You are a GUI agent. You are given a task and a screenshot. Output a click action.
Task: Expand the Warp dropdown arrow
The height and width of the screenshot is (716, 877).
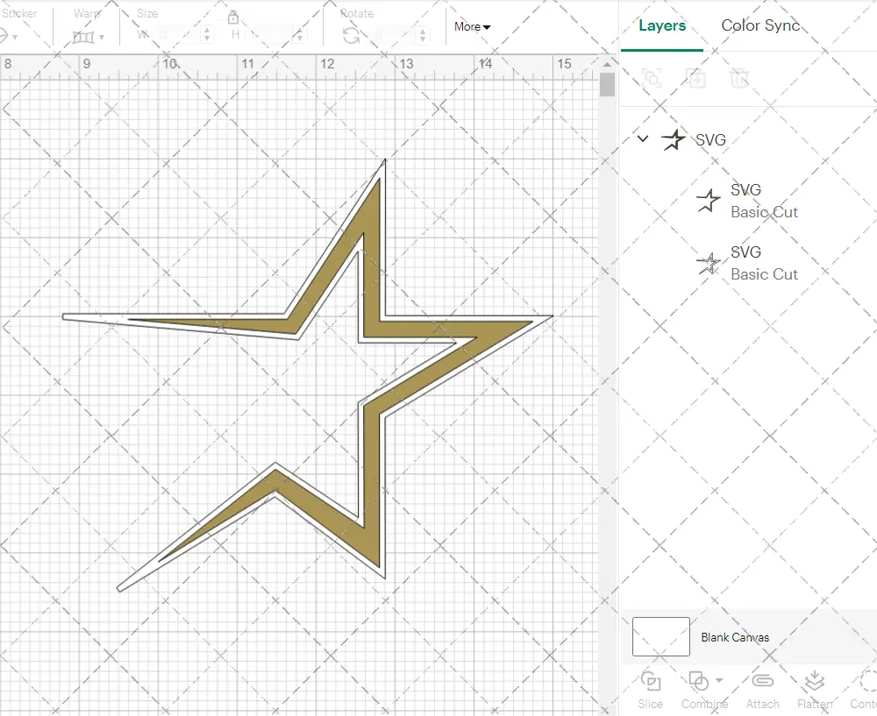coord(102,38)
